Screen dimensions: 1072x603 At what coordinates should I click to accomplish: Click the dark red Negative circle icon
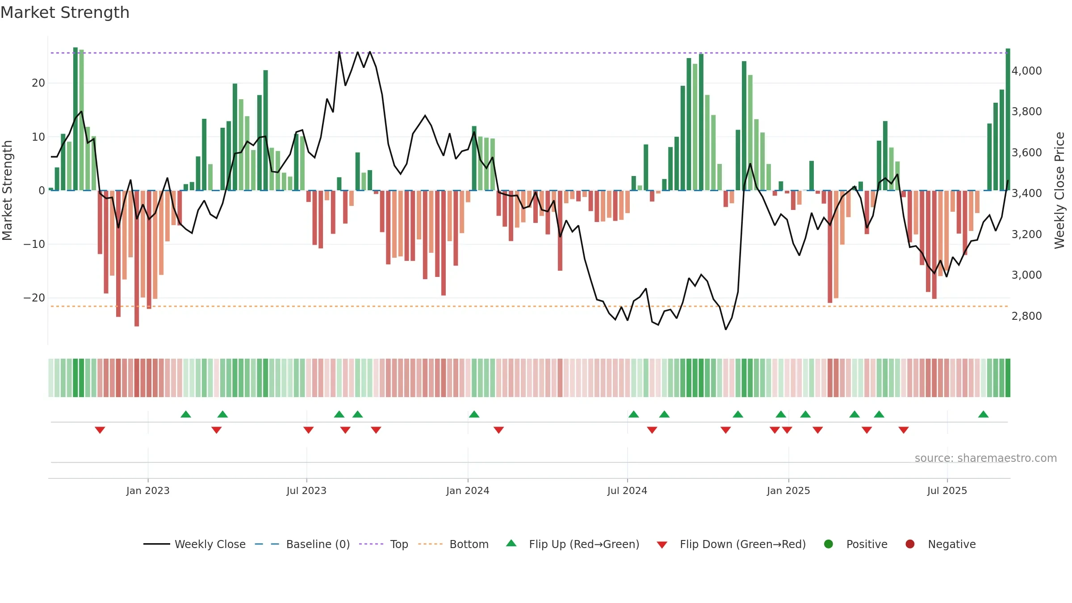pyautogui.click(x=910, y=544)
